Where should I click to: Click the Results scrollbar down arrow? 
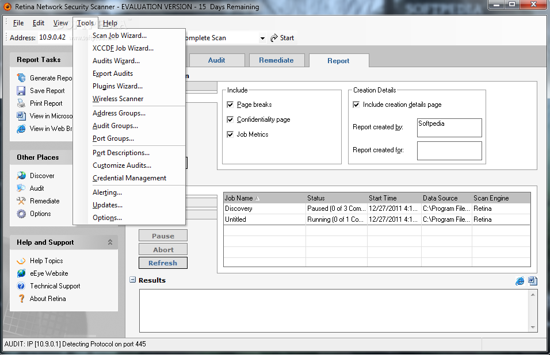pos(533,327)
